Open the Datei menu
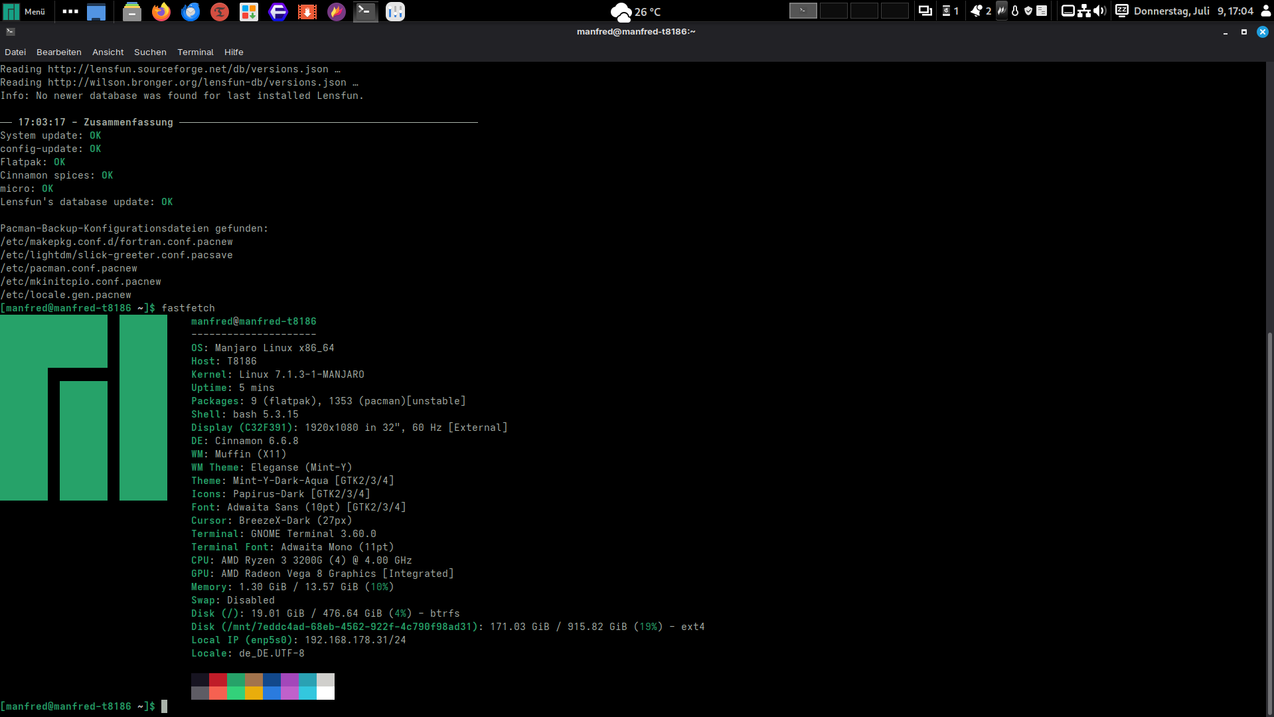This screenshot has width=1274, height=717. click(x=15, y=52)
